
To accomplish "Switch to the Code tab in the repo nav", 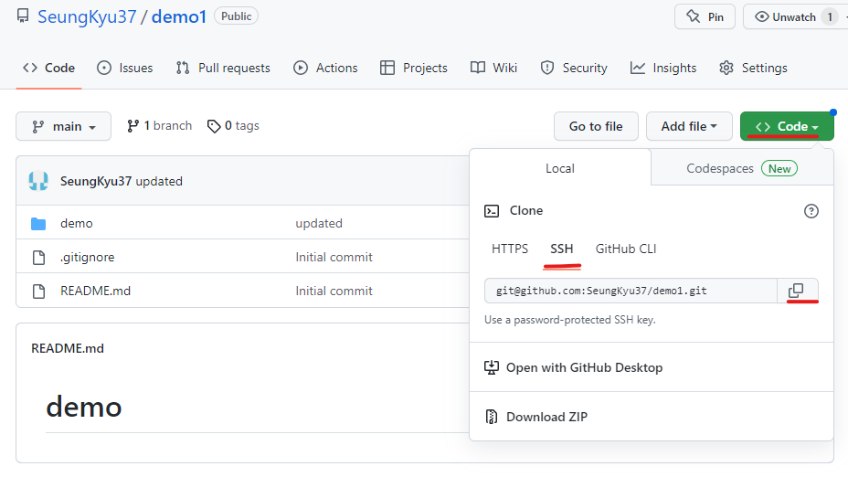I will (x=48, y=69).
